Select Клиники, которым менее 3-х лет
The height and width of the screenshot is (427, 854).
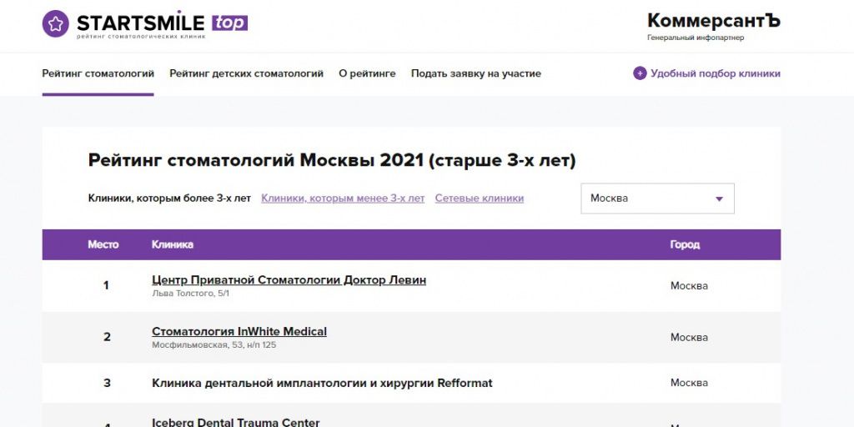coord(343,198)
